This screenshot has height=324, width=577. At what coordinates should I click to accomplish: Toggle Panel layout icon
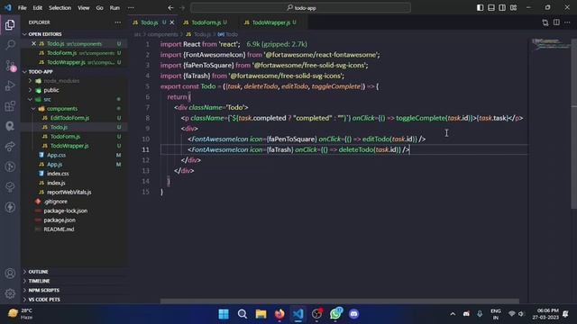[490, 7]
